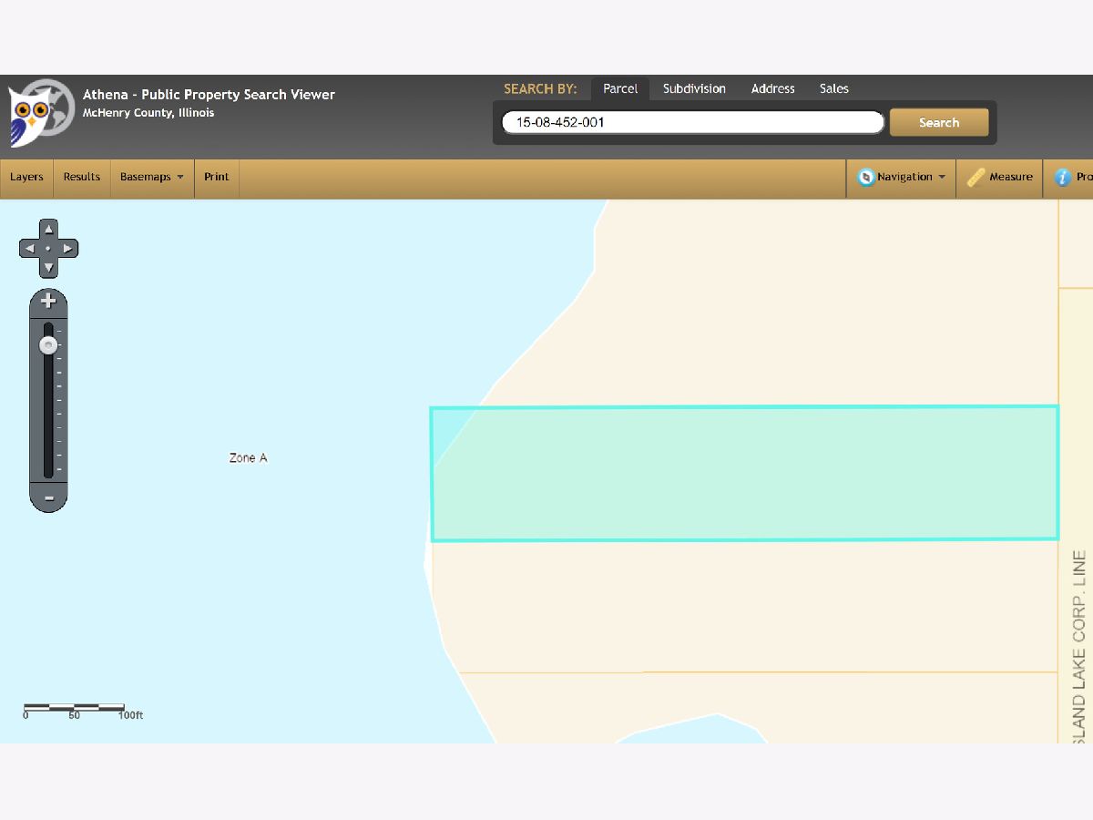The width and height of the screenshot is (1093, 820).
Task: Pan the map down with arrow
Action: (48, 268)
